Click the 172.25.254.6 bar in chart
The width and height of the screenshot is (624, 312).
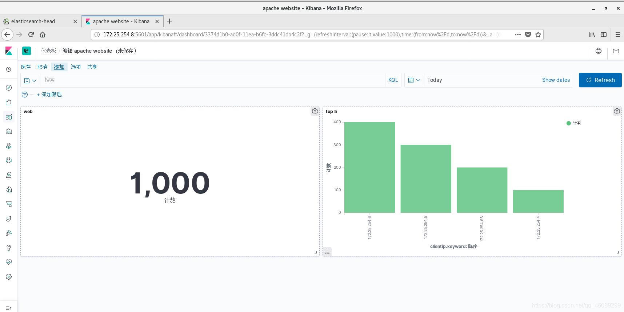[369, 167]
